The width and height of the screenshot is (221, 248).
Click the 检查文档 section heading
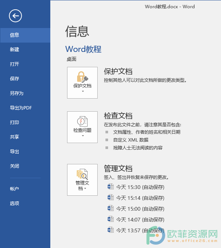click(118, 116)
